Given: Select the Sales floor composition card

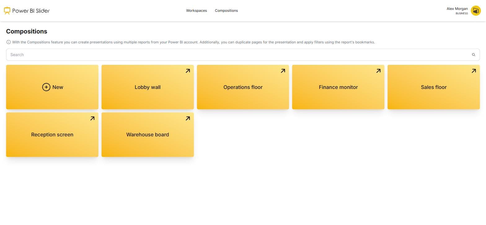Looking at the screenshot, I should tap(434, 87).
